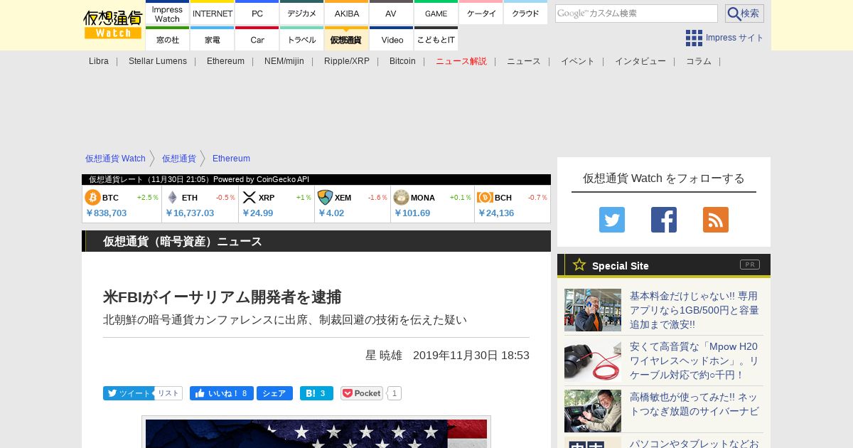
Task: Open the Impress Watch tab
Action: coord(167,14)
